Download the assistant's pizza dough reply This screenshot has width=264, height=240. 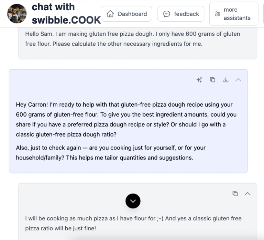(226, 80)
